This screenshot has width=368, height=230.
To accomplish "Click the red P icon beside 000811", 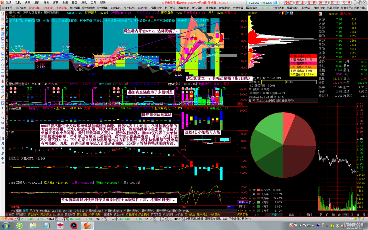I will coord(321,14).
